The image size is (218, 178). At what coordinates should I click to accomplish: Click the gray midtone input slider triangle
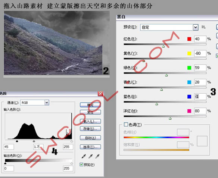(34, 141)
